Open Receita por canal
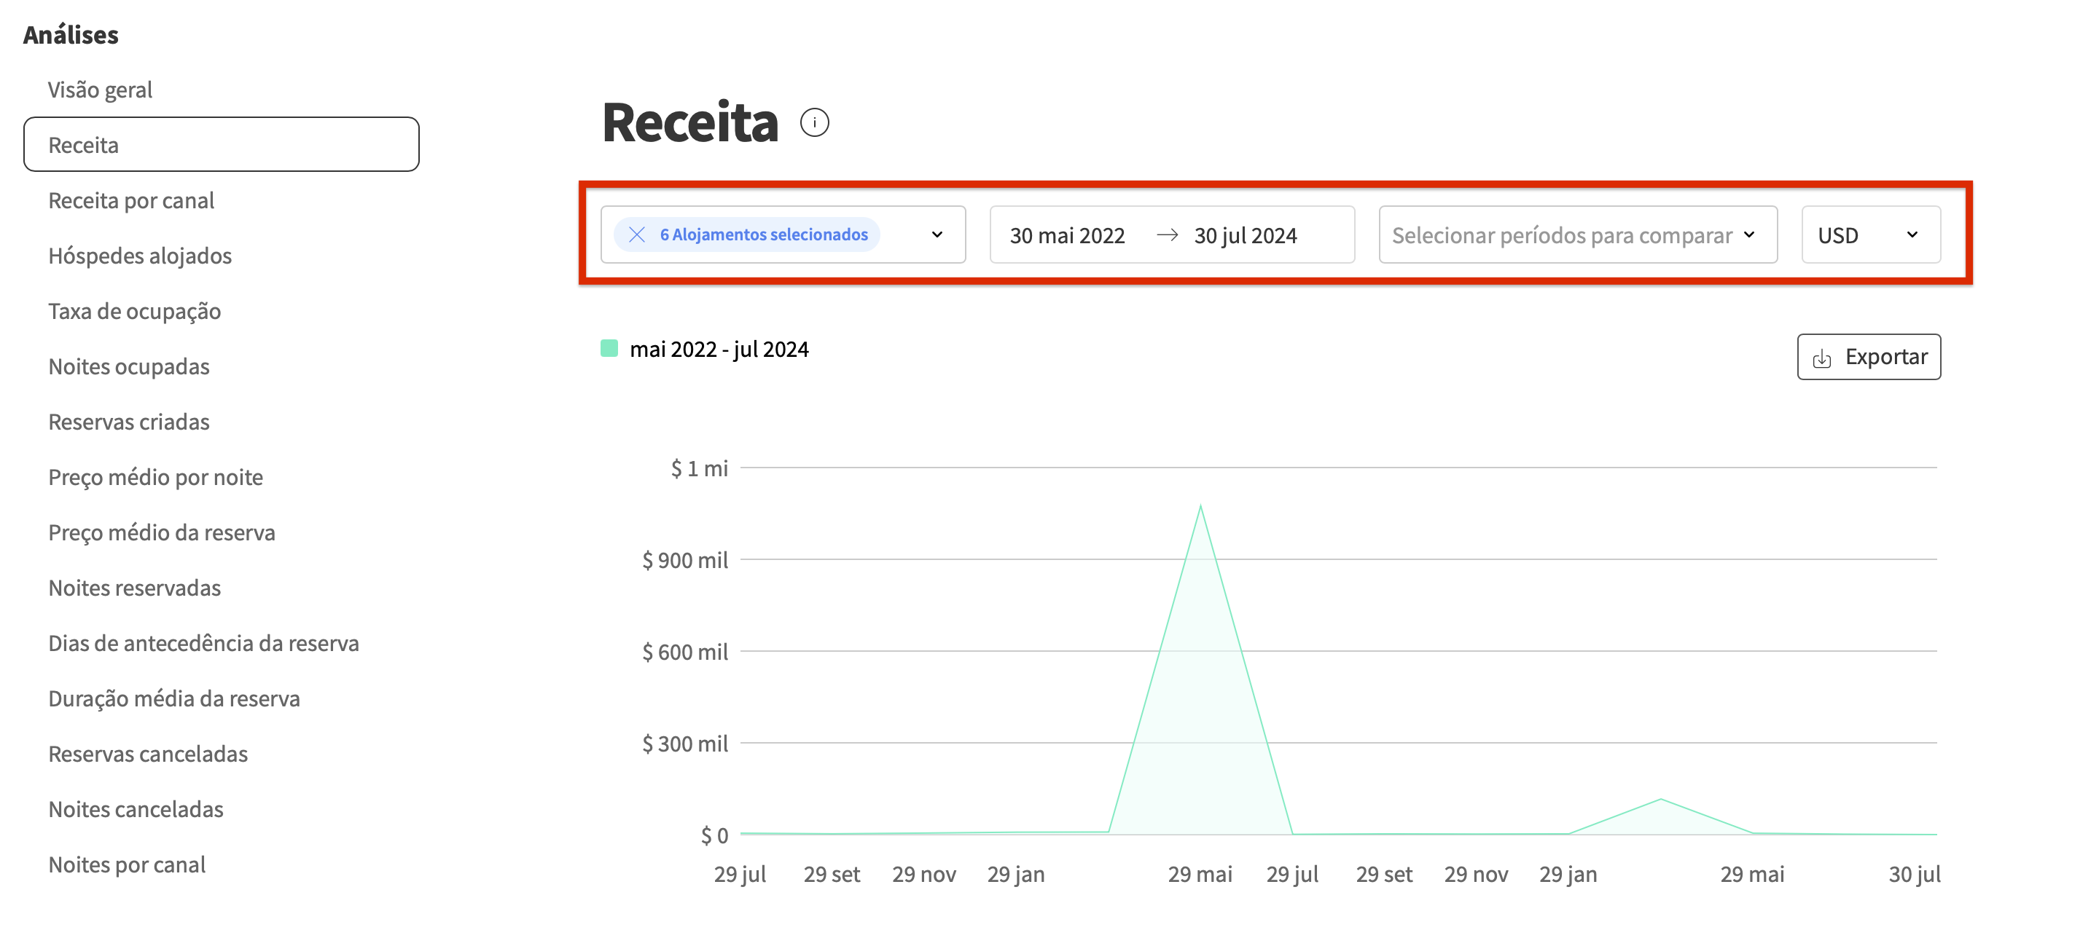This screenshot has width=2099, height=938. 131,200
